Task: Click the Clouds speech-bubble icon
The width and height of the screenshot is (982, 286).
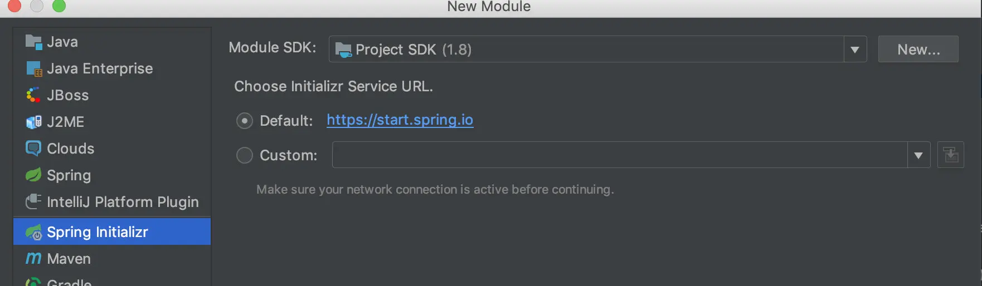Action: (33, 149)
